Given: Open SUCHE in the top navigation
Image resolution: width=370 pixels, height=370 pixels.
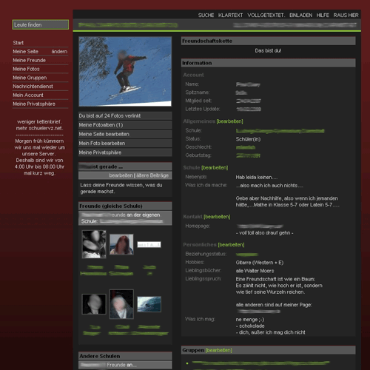Looking at the screenshot, I should coord(206,16).
